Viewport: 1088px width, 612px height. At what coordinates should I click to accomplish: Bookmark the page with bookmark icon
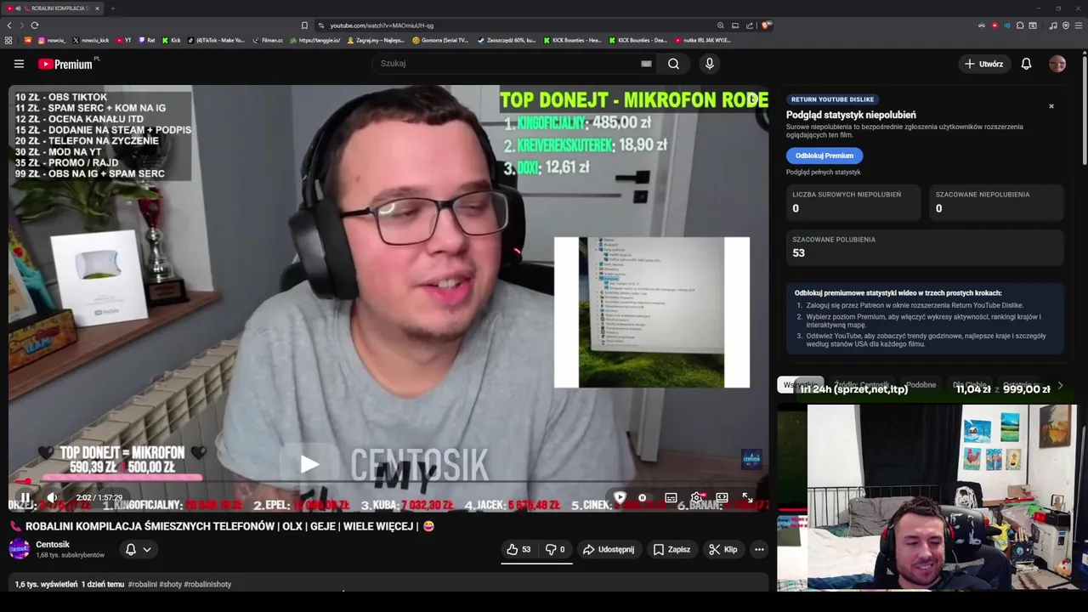point(304,25)
